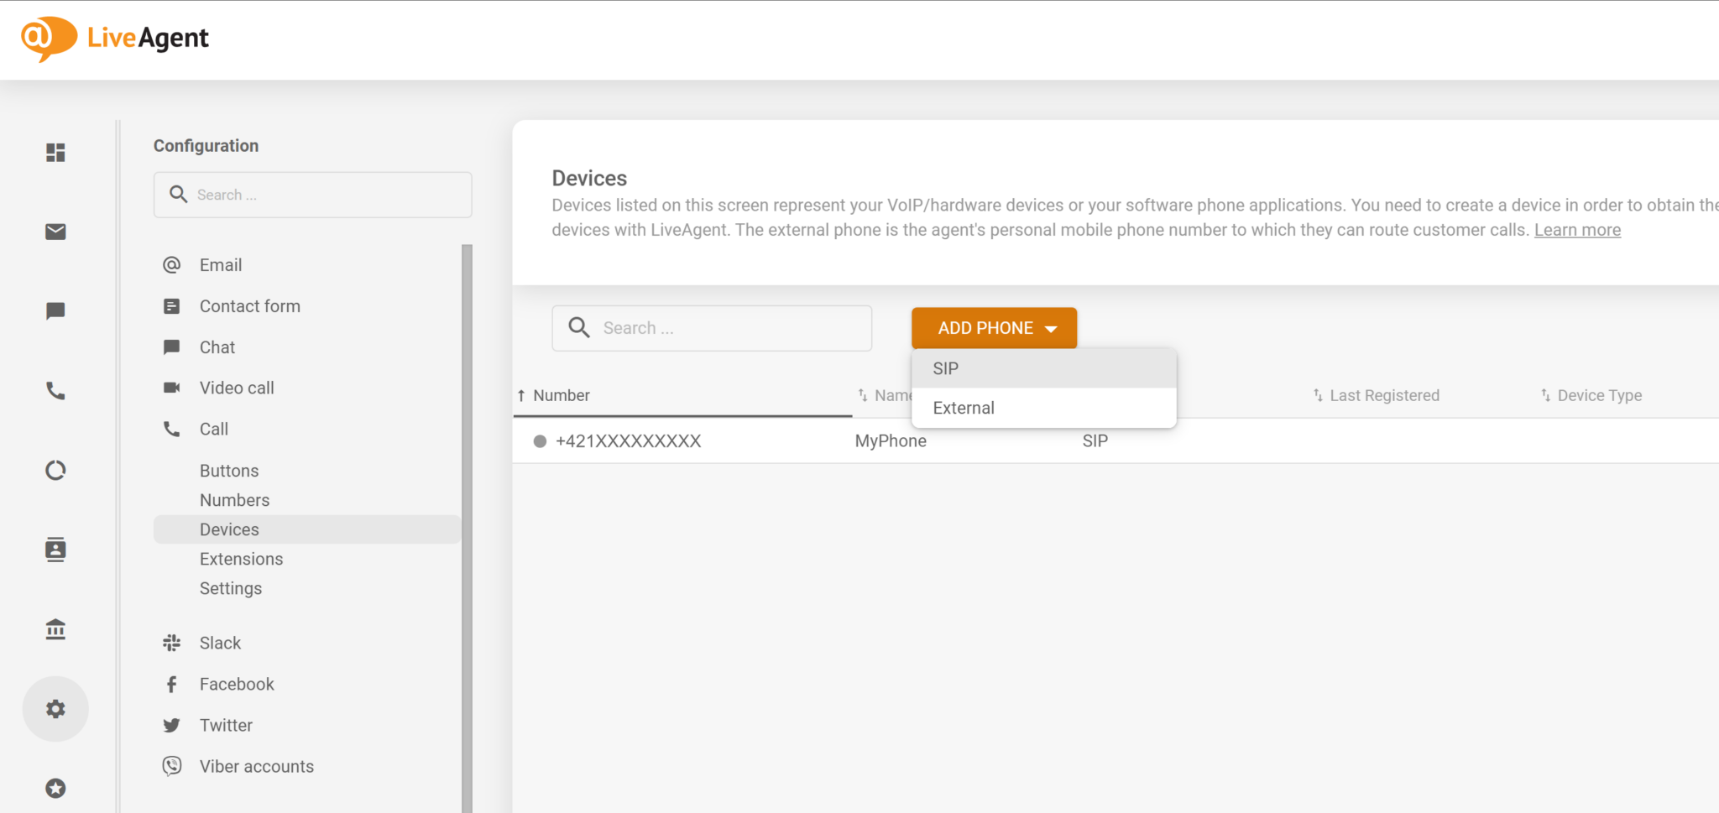Viewport: 1719px width, 813px height.
Task: Follow the Learn more link
Action: click(x=1577, y=230)
